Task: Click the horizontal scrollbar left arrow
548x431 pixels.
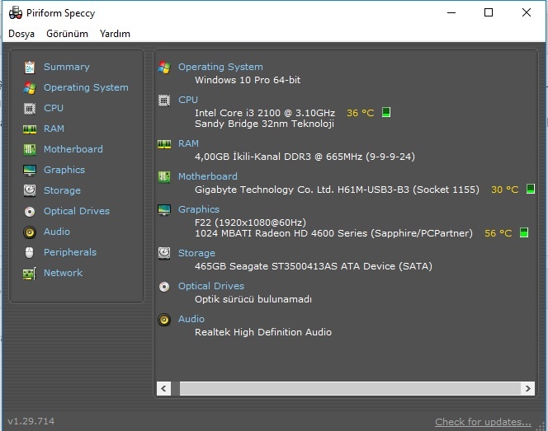Action: click(x=164, y=388)
